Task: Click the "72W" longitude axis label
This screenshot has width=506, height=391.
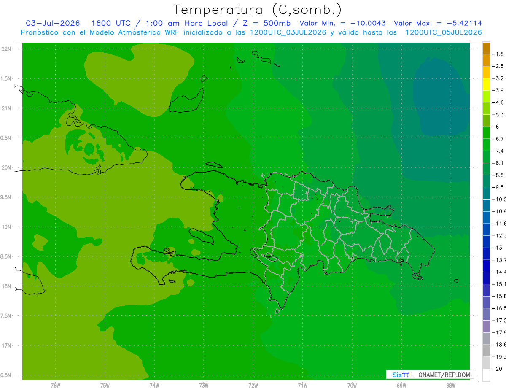Action: tap(253, 385)
